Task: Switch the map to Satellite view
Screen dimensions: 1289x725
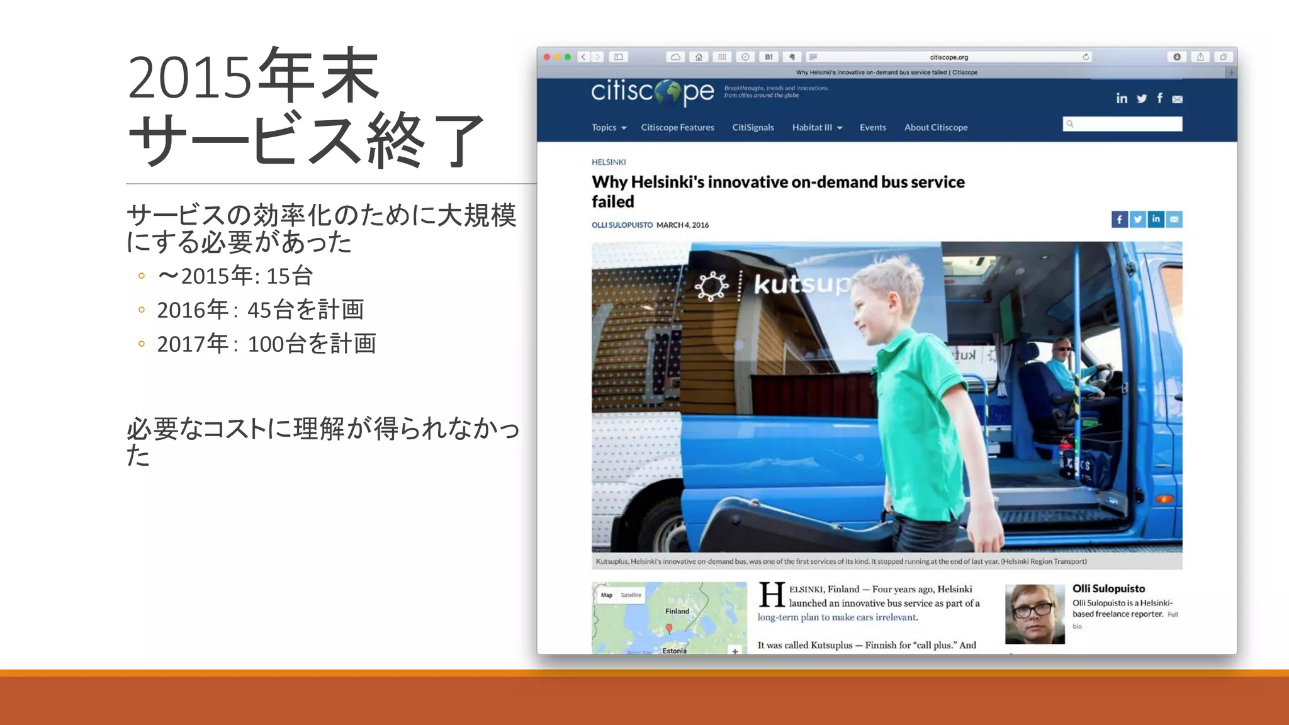Action: pos(631,595)
